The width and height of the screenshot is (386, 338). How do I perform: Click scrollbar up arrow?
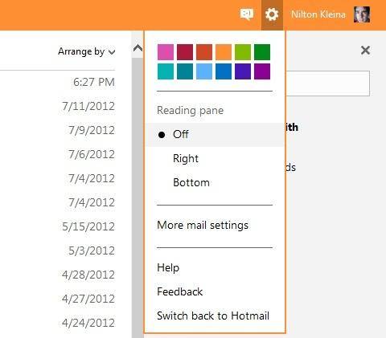138,48
